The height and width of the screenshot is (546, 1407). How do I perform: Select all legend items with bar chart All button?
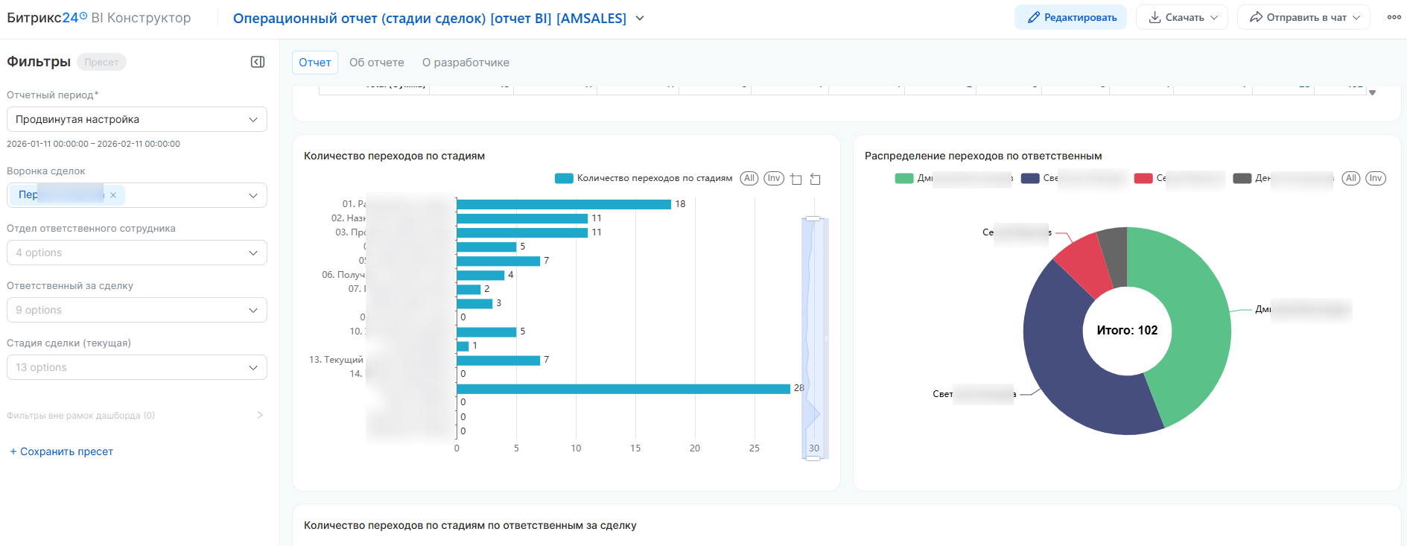[749, 178]
